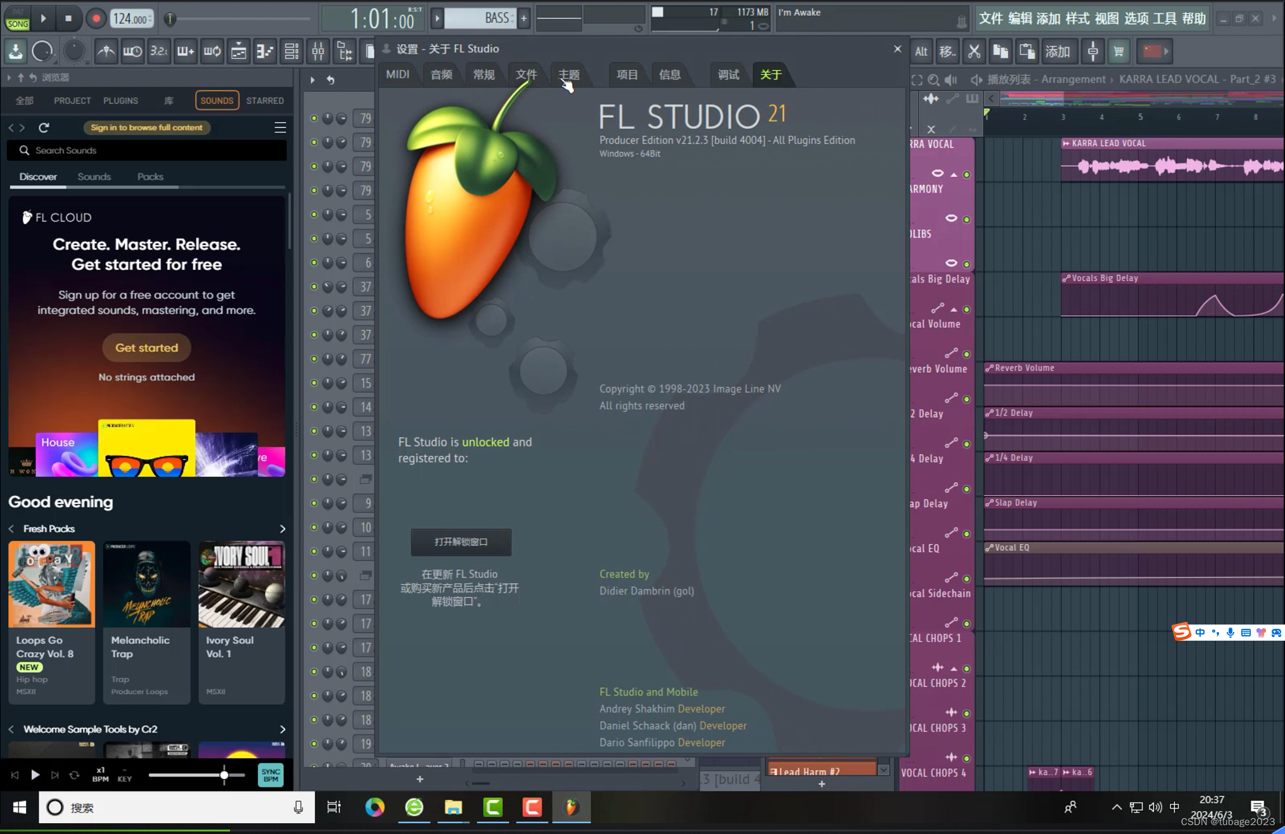1285x834 pixels.
Task: Open the 工具 menu
Action: tap(1165, 18)
